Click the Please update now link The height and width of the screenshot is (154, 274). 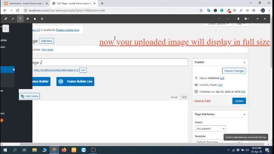coord(68,30)
